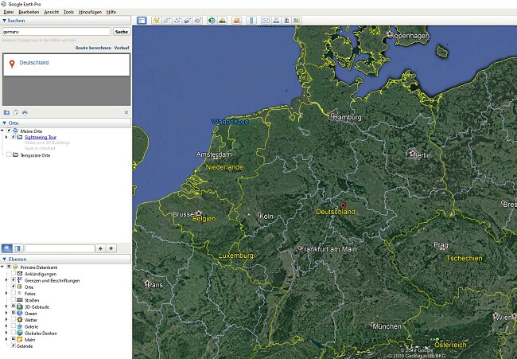Click the red placemark pin on the map
Viewport: 517px width, 359px height.
pyautogui.click(x=343, y=206)
